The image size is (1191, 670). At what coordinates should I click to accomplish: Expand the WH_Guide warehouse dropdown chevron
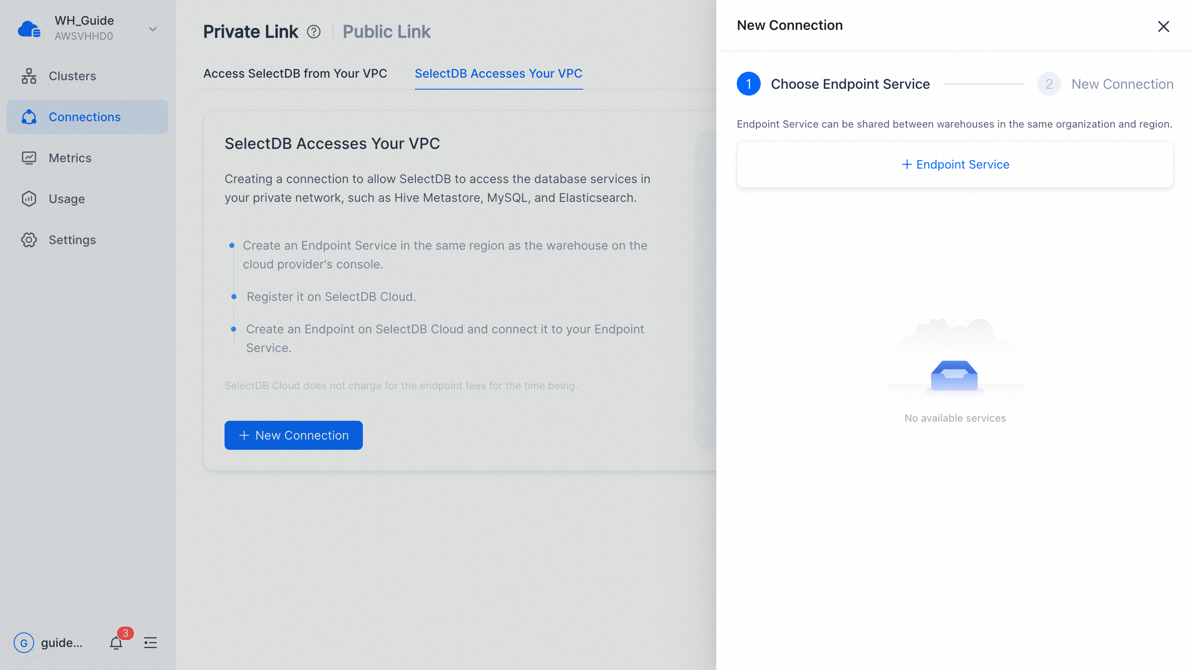pos(152,29)
